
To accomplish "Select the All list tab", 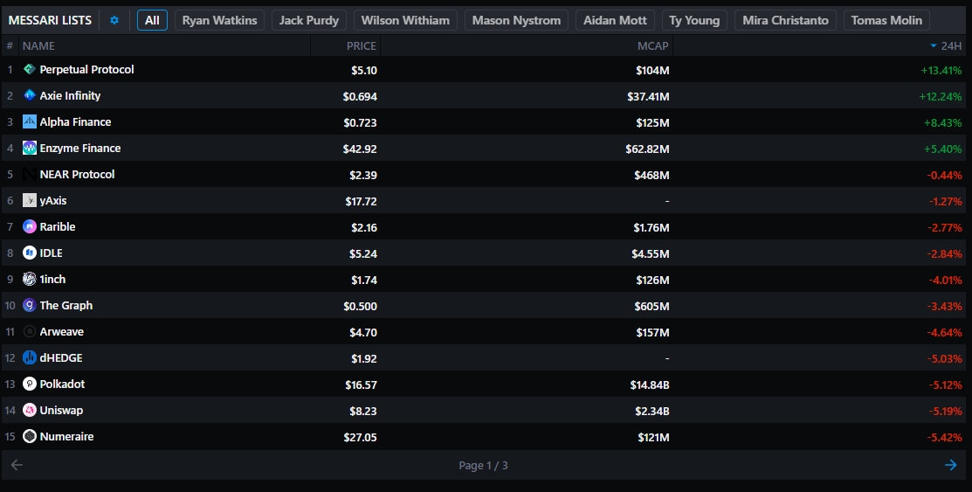I will pyautogui.click(x=152, y=20).
